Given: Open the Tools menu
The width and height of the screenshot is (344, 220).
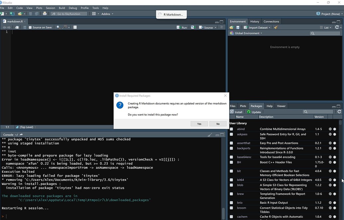Looking at the screenshot, I should tap(95, 8).
